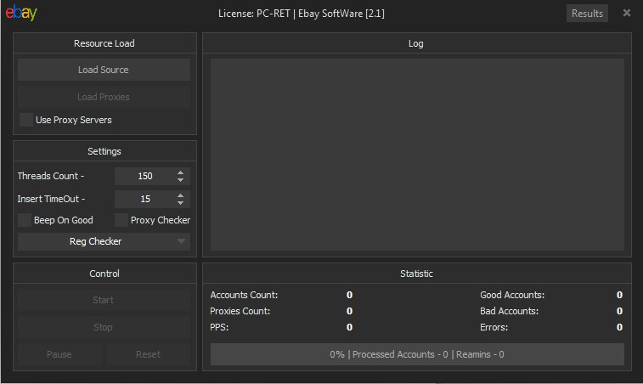The width and height of the screenshot is (643, 384).
Task: Increase Threads Count with up arrow
Action: [180, 172]
